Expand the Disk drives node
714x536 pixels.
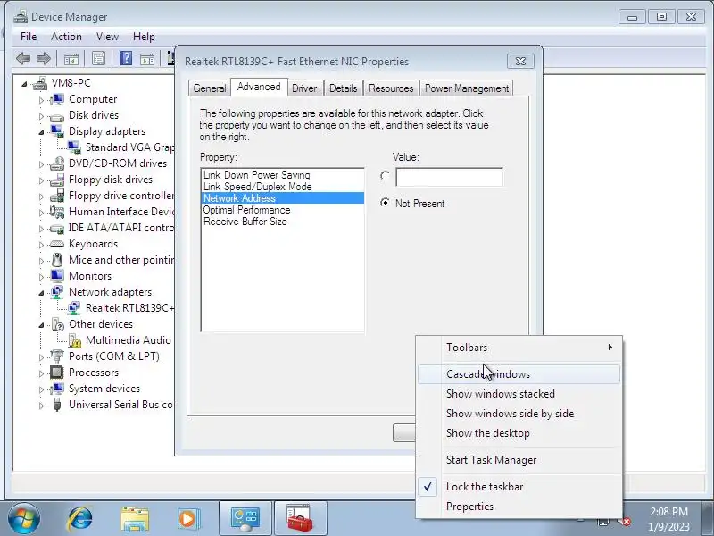tap(41, 116)
